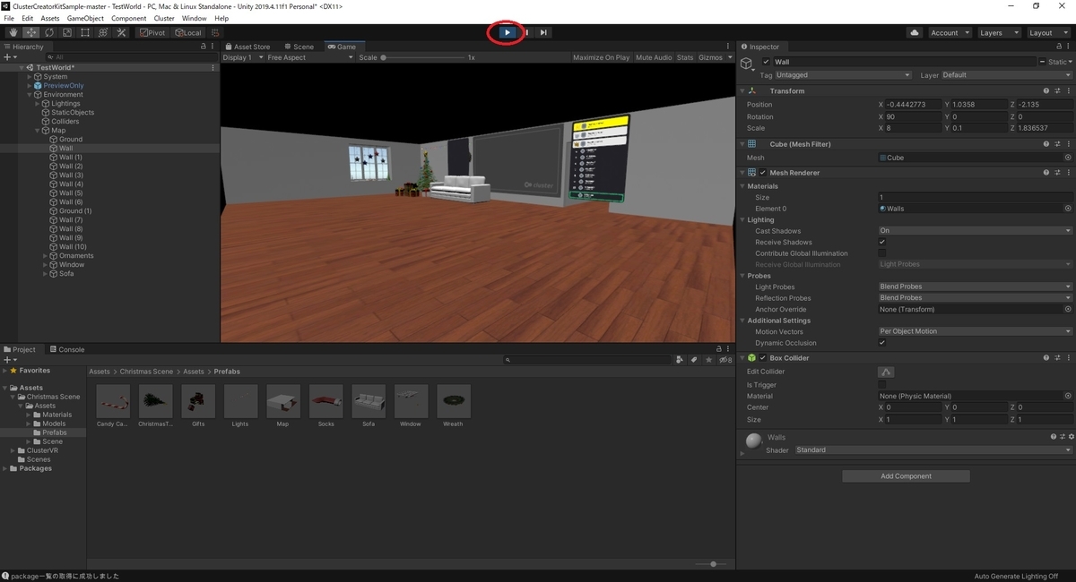Toggle the Static checkbox
This screenshot has height=582, width=1076.
click(1043, 62)
